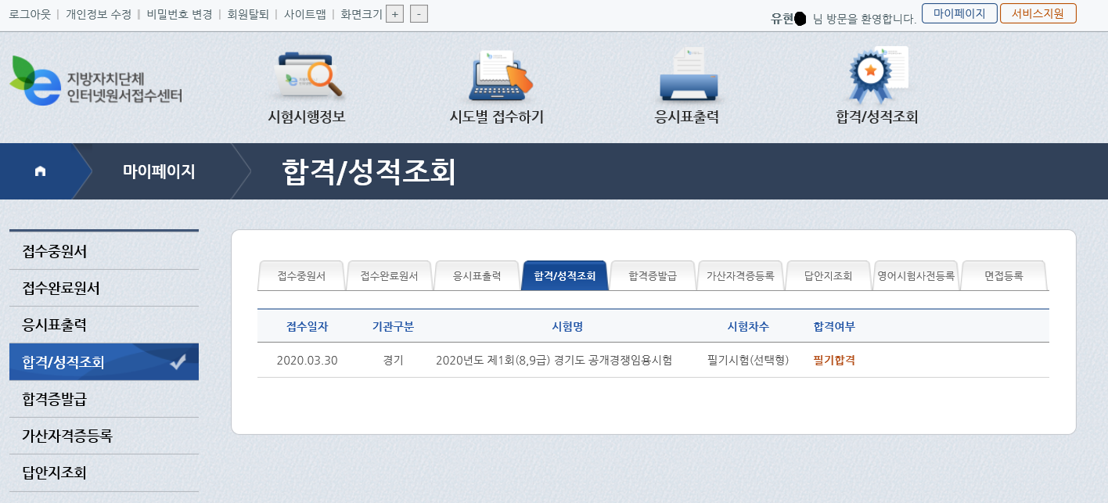
Task: Click the magnifier folder exam information icon
Action: [x=309, y=77]
